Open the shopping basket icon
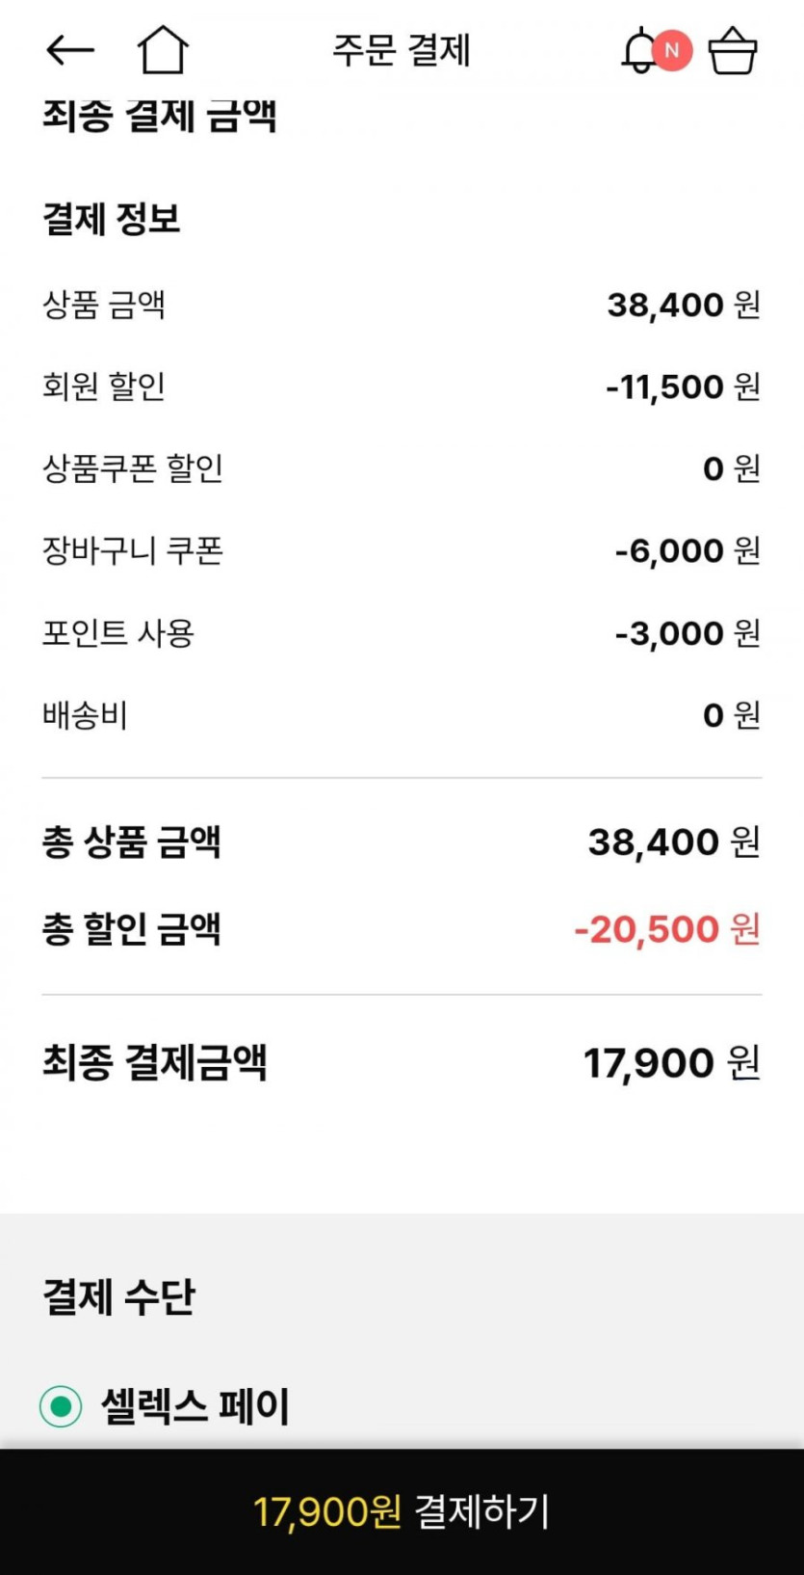The image size is (804, 1575). [733, 51]
